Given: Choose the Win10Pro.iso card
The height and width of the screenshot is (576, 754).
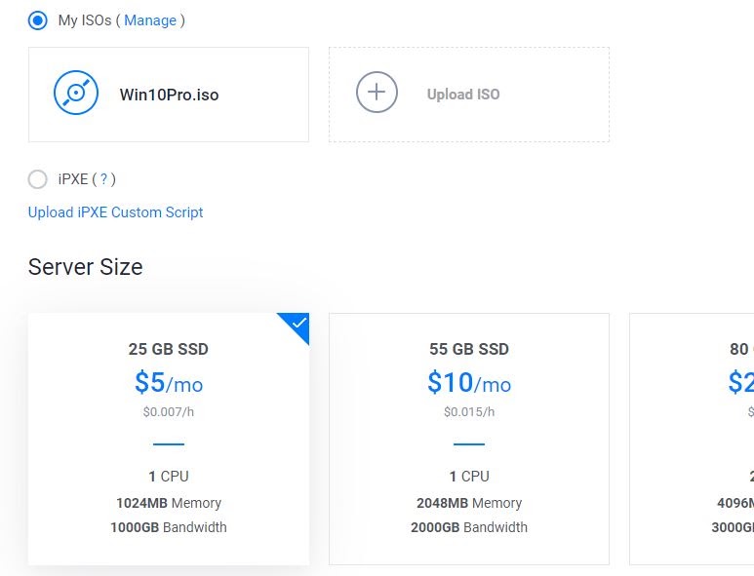Looking at the screenshot, I should (x=169, y=95).
